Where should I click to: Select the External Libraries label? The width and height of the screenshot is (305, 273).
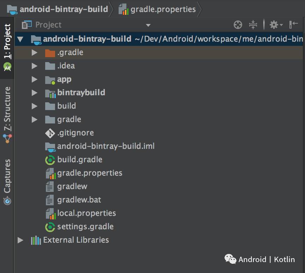[x=76, y=240]
